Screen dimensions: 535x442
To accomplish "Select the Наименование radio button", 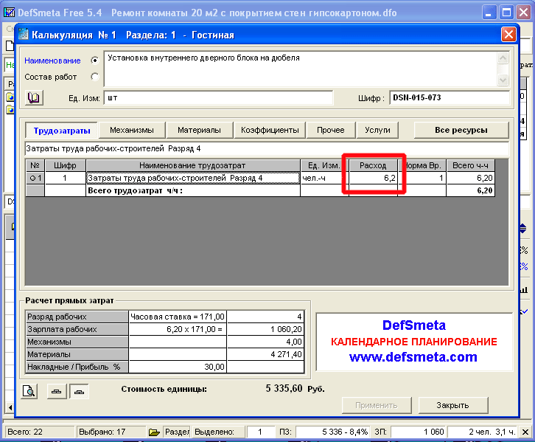I will pos(94,61).
